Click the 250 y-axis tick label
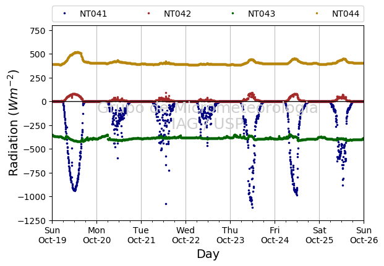This screenshot has width=384, height=266. [38, 78]
